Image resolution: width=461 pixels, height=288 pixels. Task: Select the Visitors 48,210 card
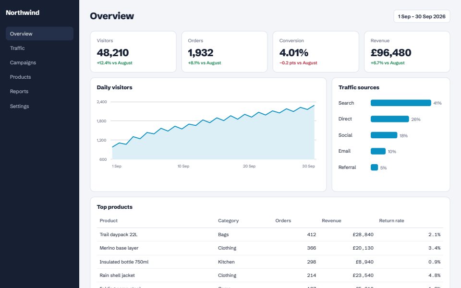point(133,52)
